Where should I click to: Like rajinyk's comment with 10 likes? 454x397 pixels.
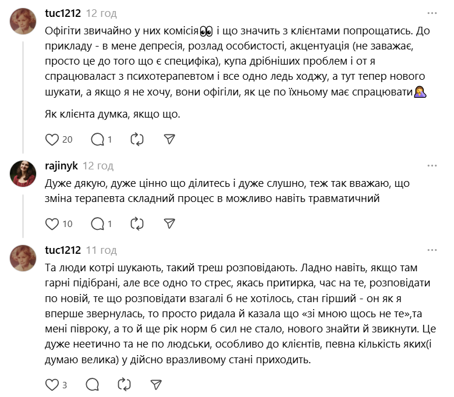coord(52,224)
